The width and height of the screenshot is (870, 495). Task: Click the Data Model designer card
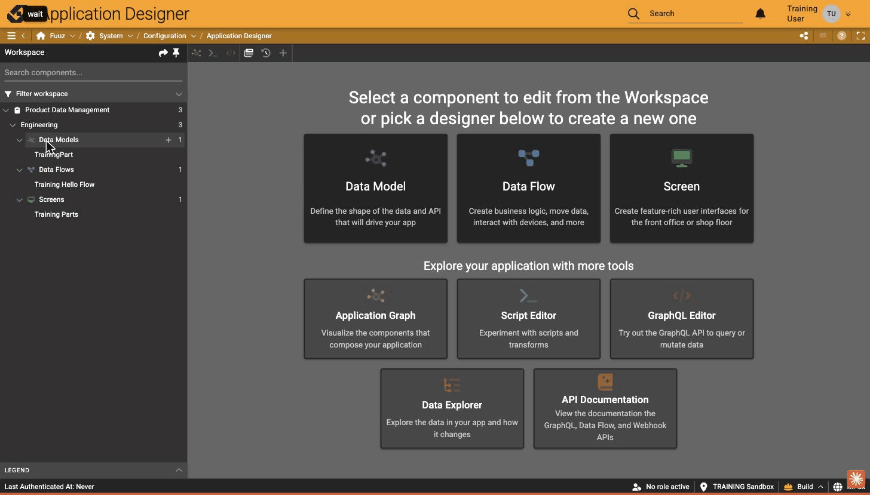(x=376, y=188)
